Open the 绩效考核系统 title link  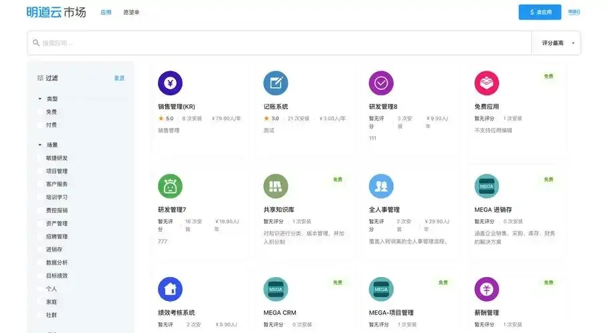click(177, 313)
